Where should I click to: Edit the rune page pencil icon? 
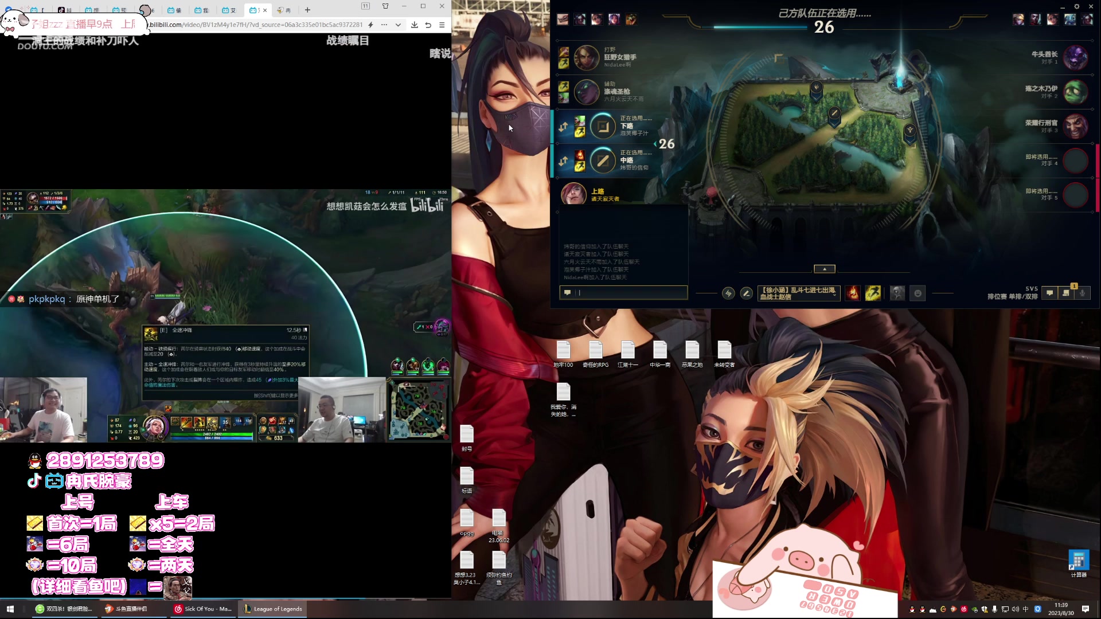click(746, 293)
